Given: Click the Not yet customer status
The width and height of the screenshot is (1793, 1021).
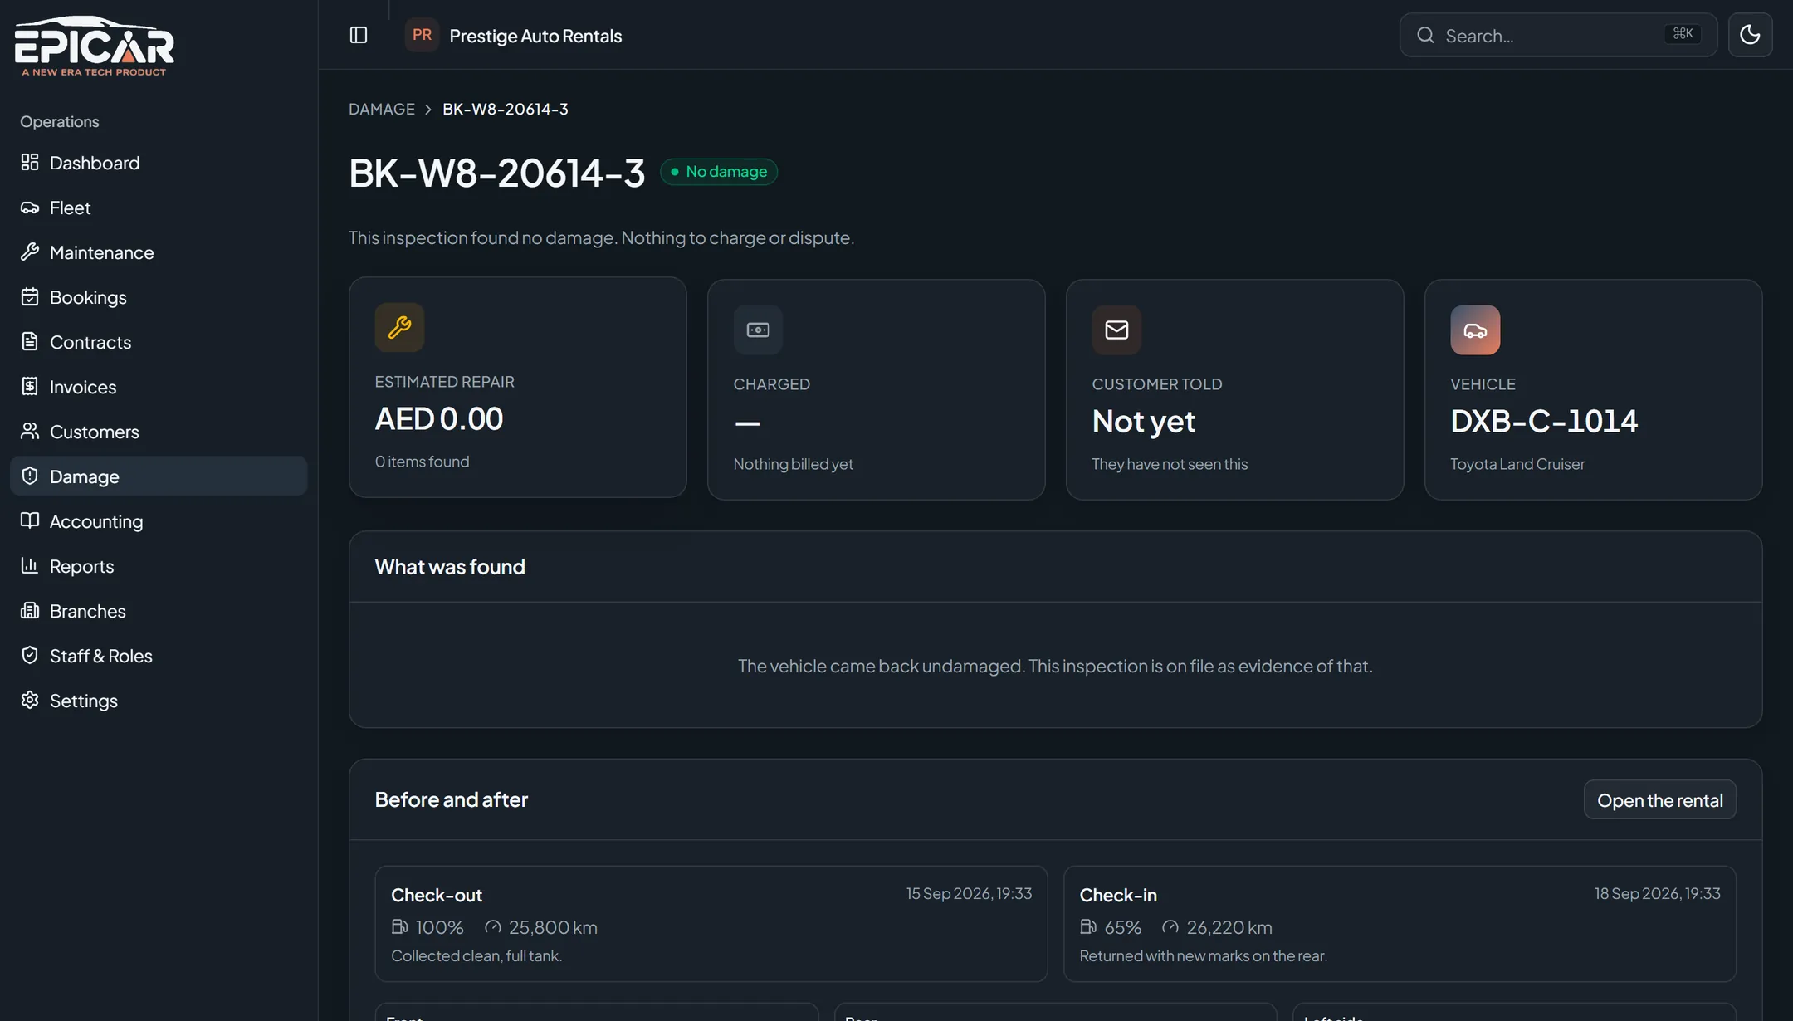Looking at the screenshot, I should (1144, 422).
